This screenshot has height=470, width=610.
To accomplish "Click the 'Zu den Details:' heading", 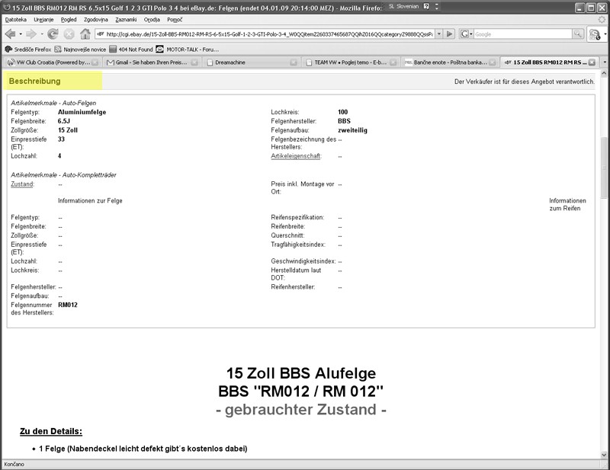I will tap(51, 431).
